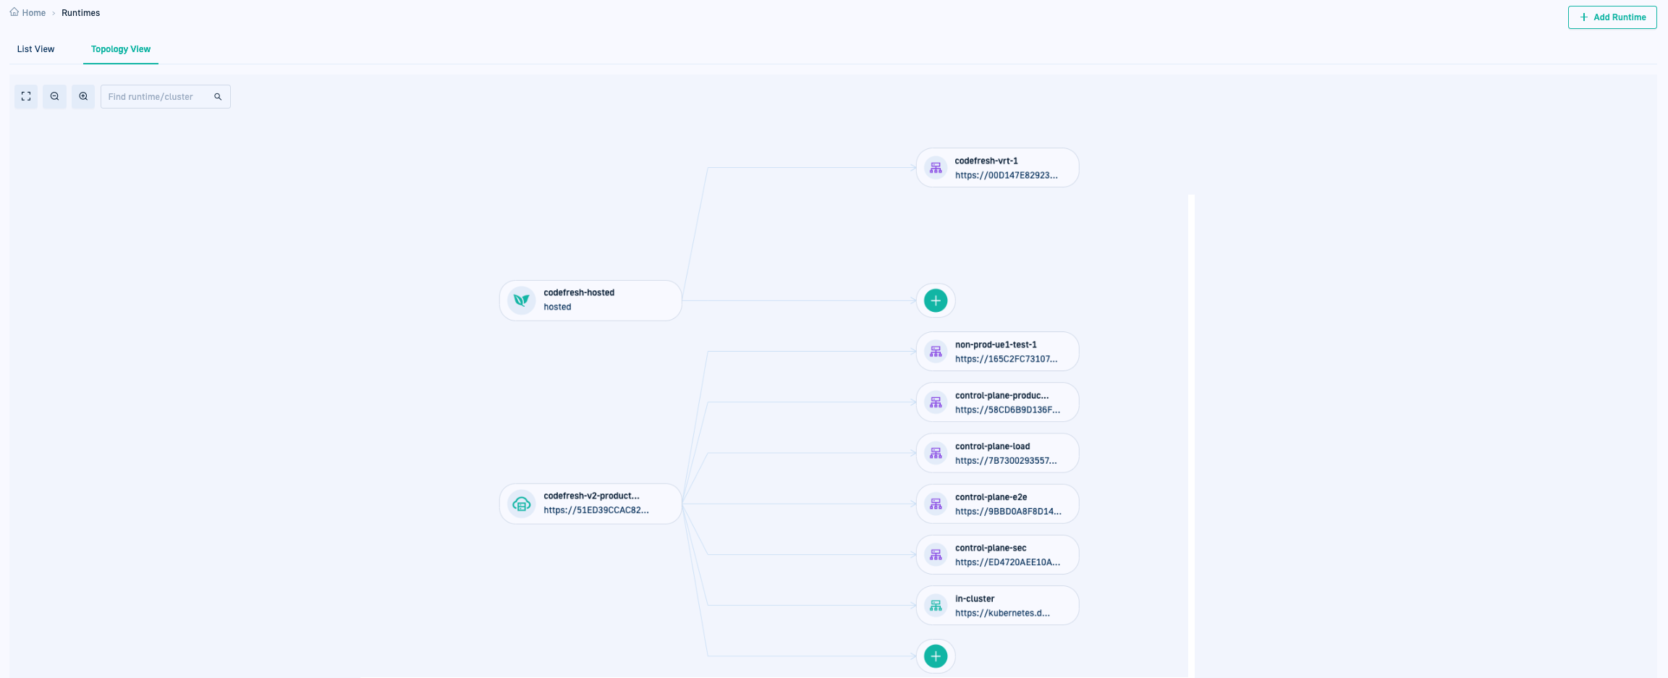Viewport: 1668px width, 678px height.
Task: Click the fit-to-screen icon
Action: point(26,96)
